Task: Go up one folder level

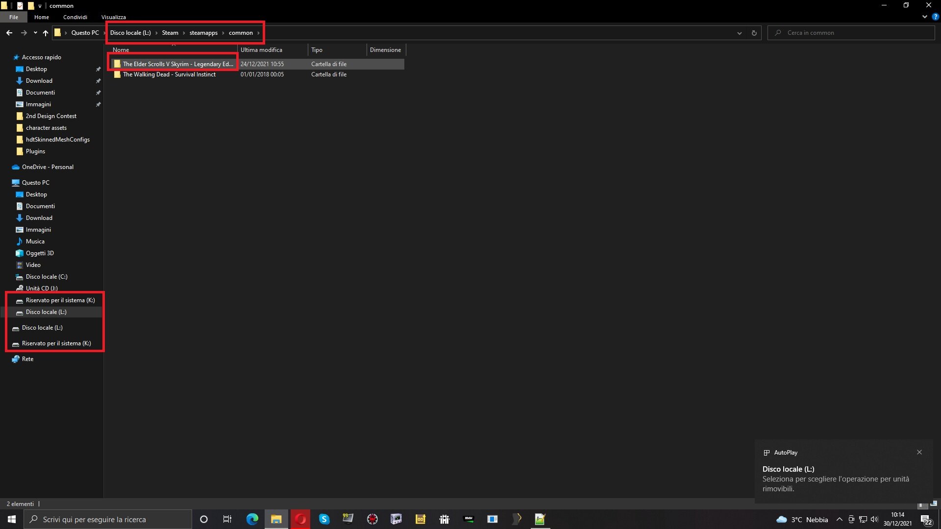Action: click(x=46, y=33)
